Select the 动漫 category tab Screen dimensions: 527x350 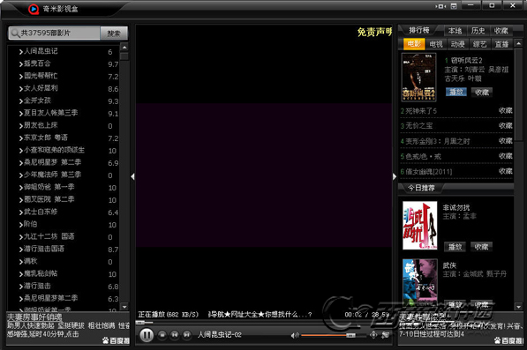[x=458, y=44]
